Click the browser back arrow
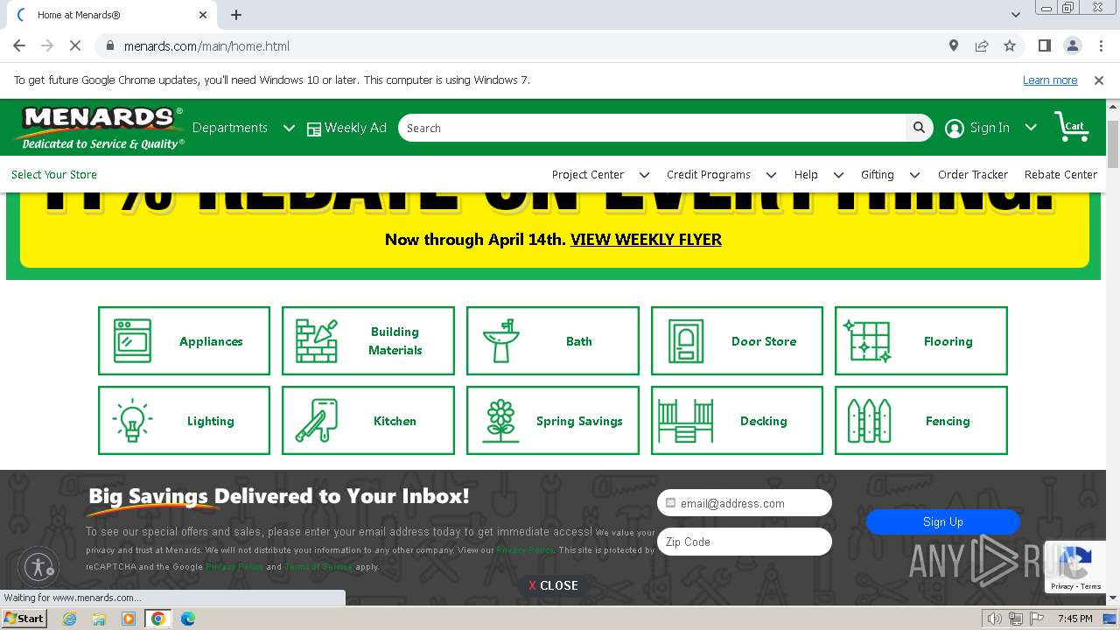The image size is (1120, 630). [19, 45]
